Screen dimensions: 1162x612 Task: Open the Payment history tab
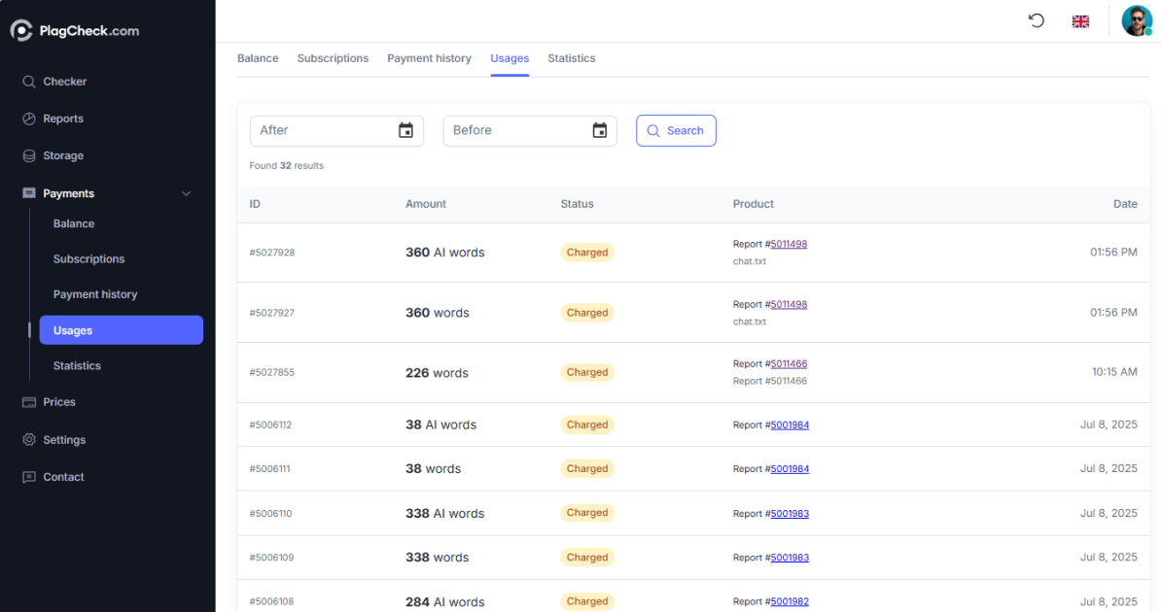point(429,58)
